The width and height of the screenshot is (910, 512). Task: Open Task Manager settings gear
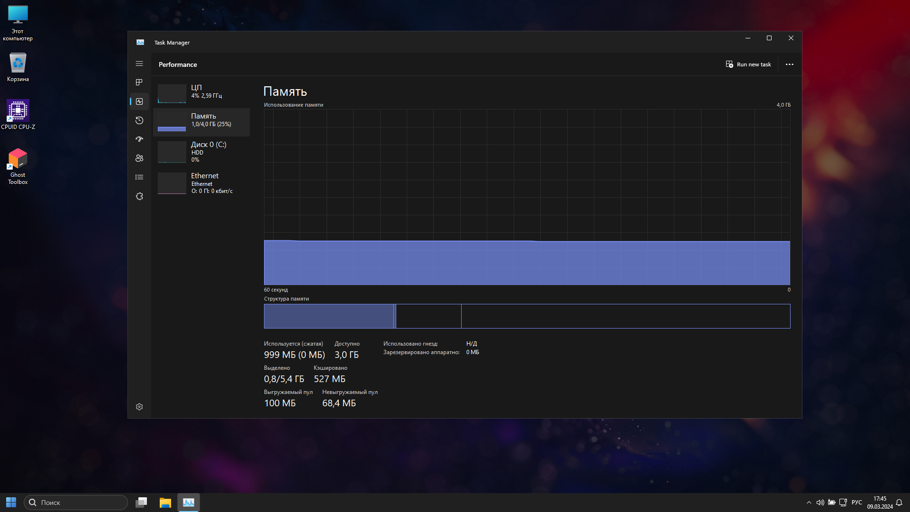coord(139,407)
